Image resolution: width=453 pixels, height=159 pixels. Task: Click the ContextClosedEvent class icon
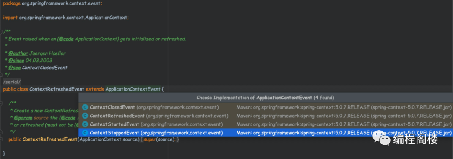tap(85, 107)
